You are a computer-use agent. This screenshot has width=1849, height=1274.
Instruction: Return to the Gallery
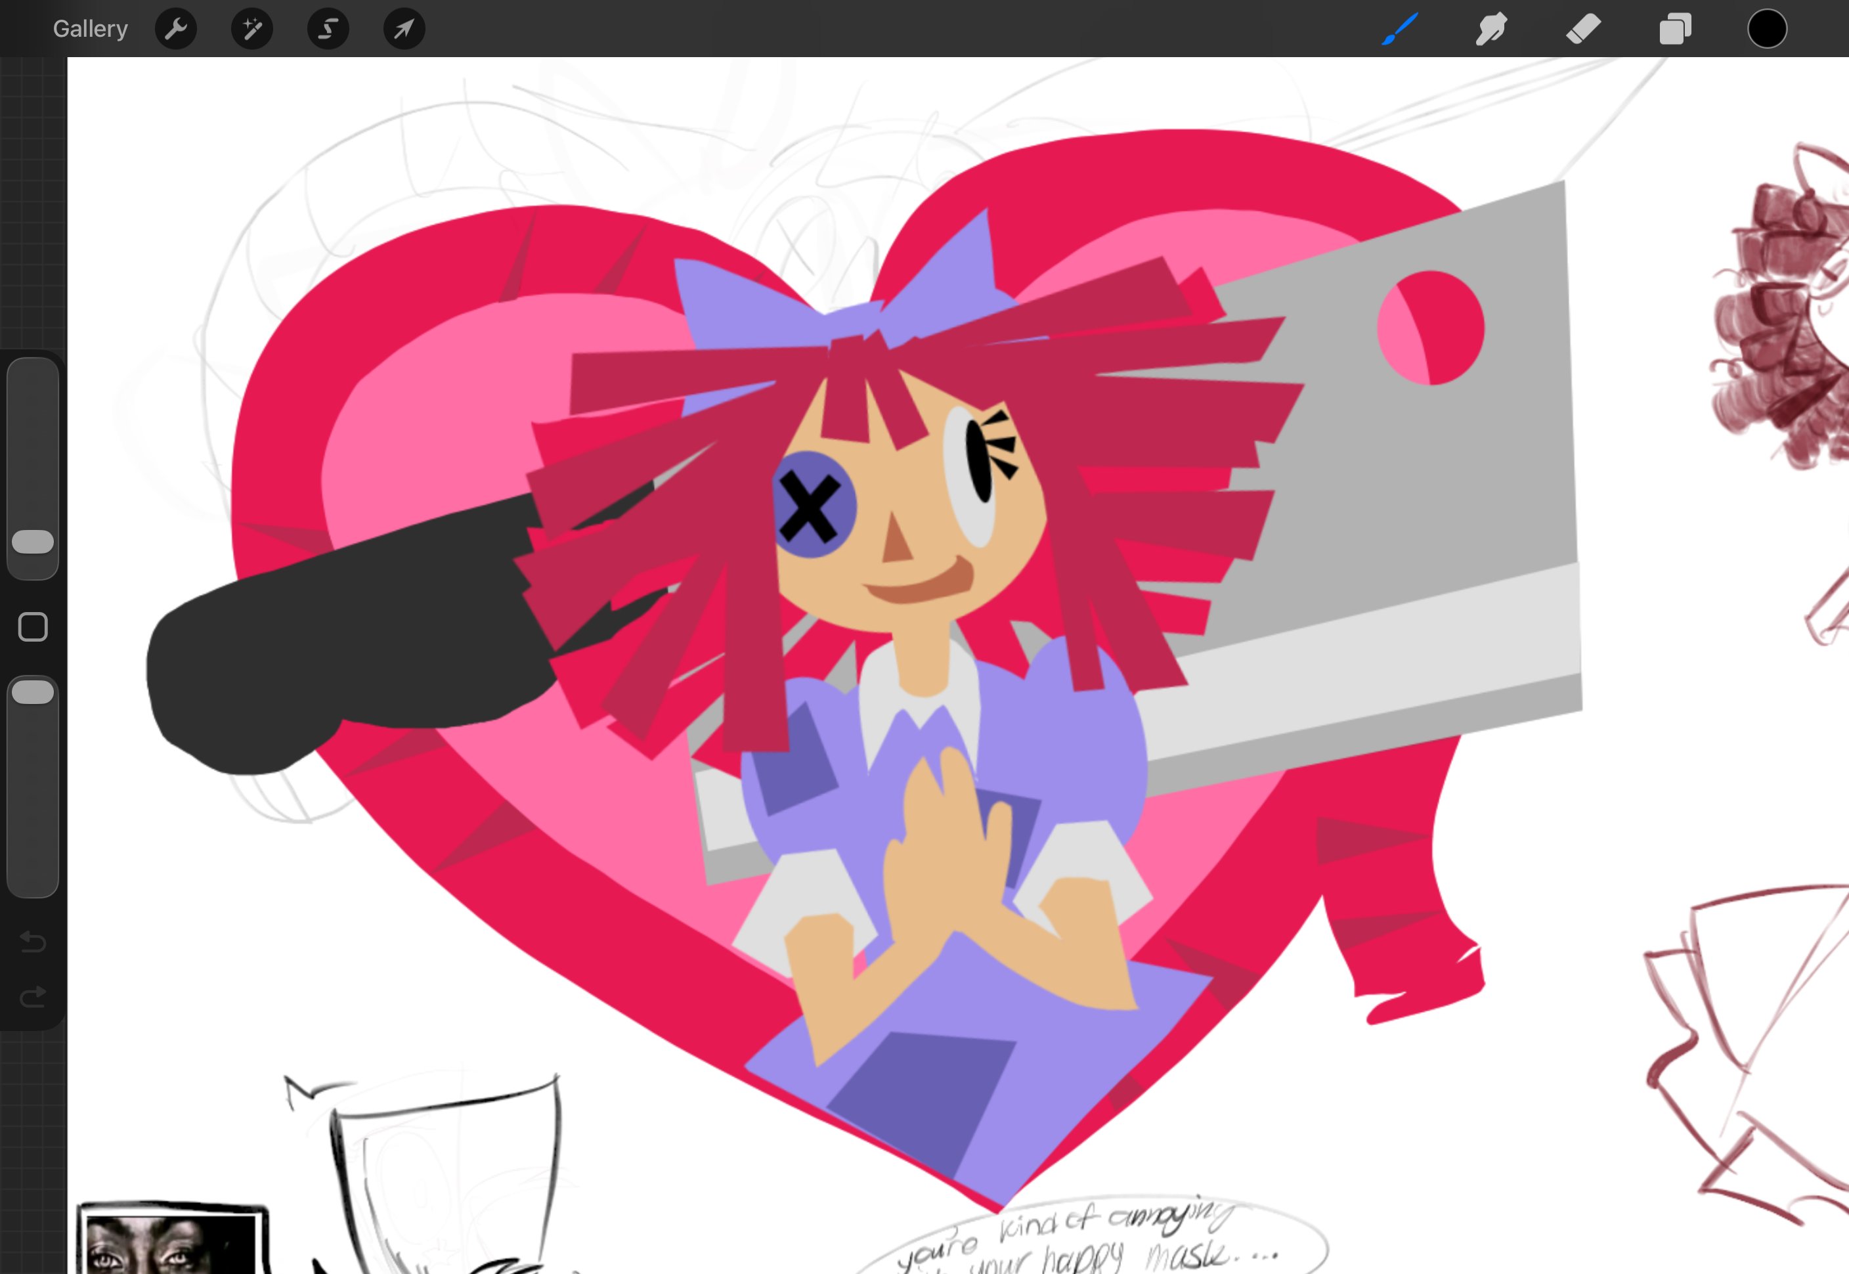90,30
